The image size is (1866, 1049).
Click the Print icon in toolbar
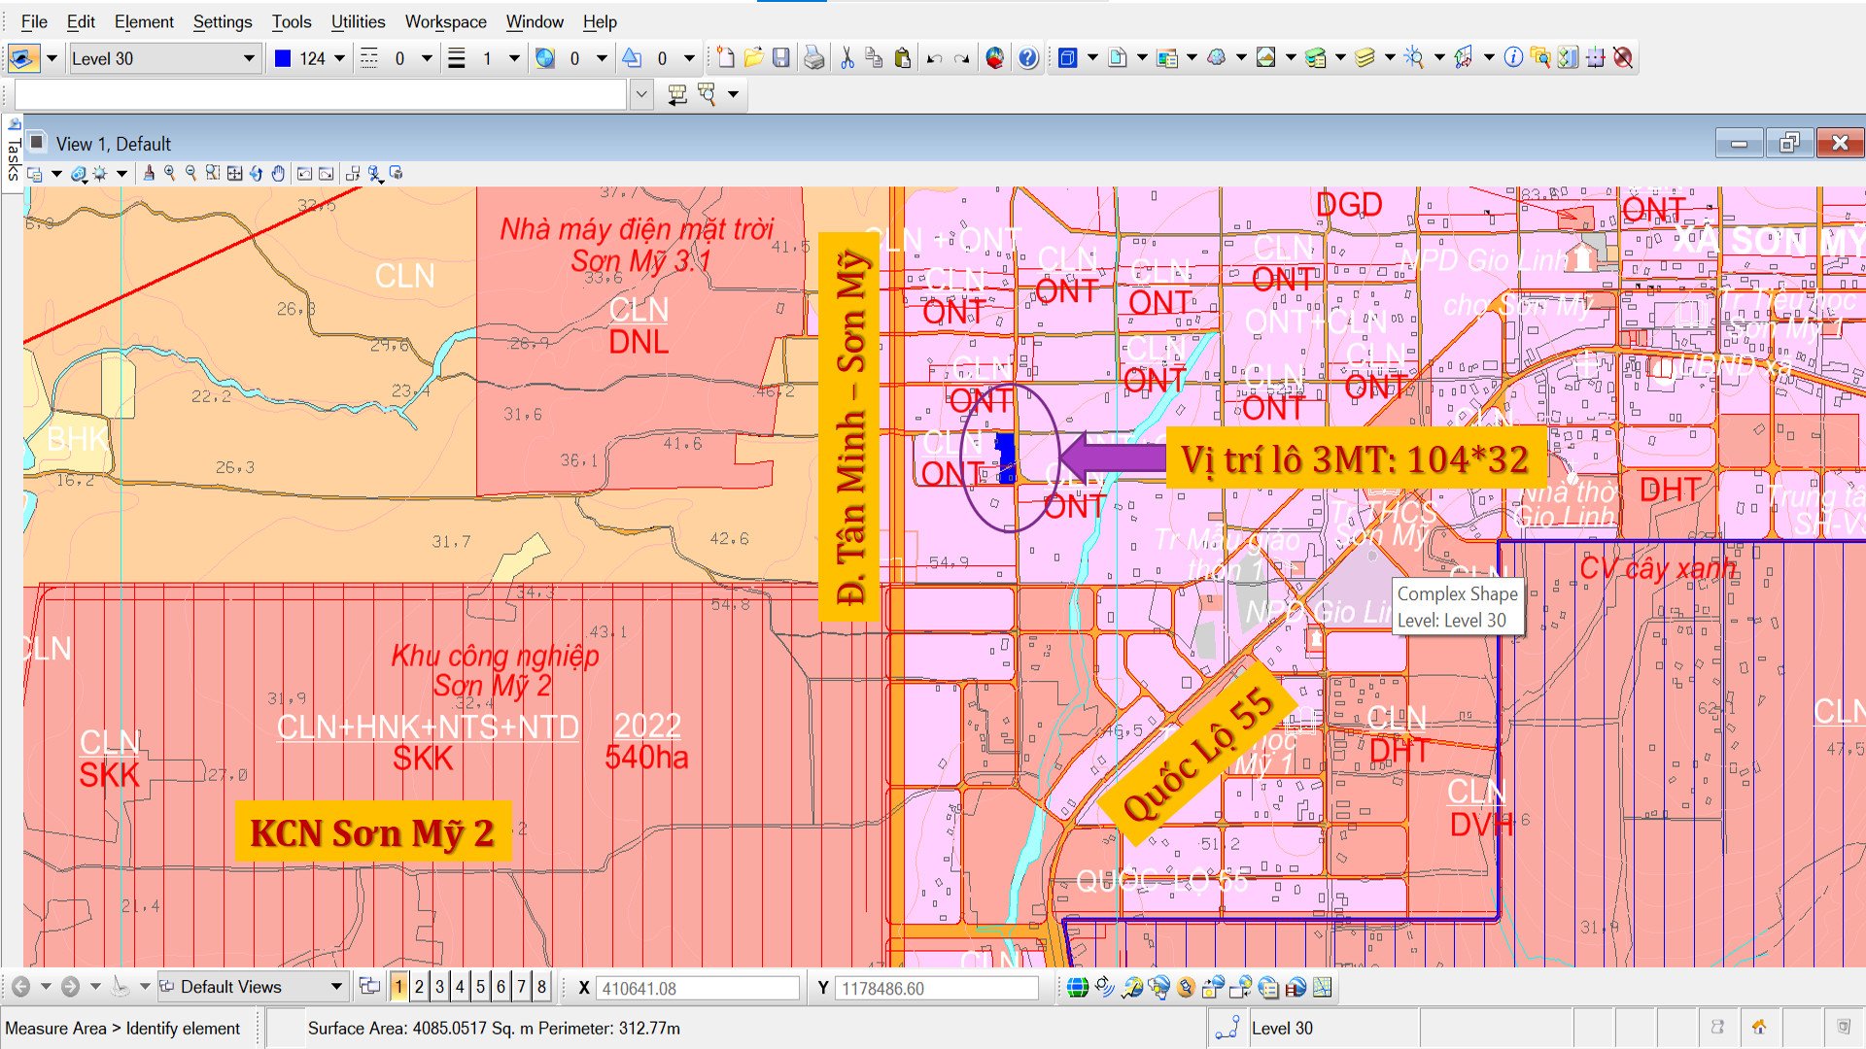(813, 57)
